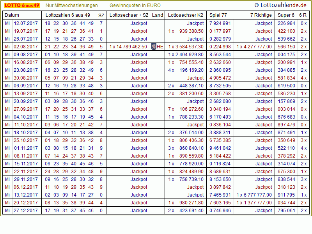312x234 pixels.
Task: Click the 7 Richtige column header
Action: click(x=261, y=15)
